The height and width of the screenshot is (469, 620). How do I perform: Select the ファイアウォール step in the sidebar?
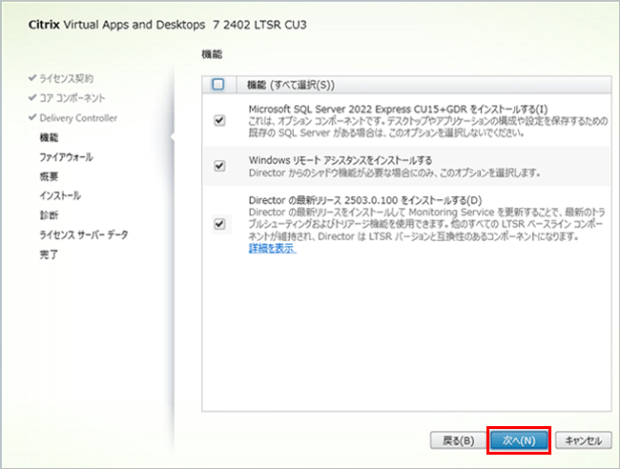(x=66, y=156)
